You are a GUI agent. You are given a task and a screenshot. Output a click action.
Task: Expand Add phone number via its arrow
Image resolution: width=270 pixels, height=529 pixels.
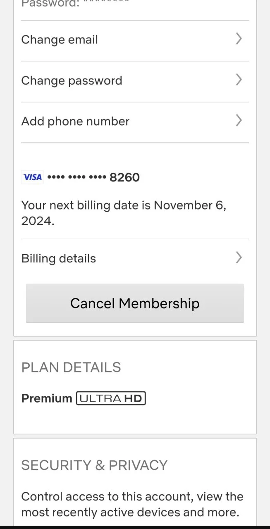(x=239, y=121)
